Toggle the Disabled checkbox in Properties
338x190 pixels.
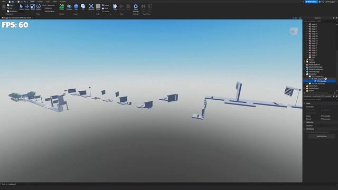click(322, 126)
